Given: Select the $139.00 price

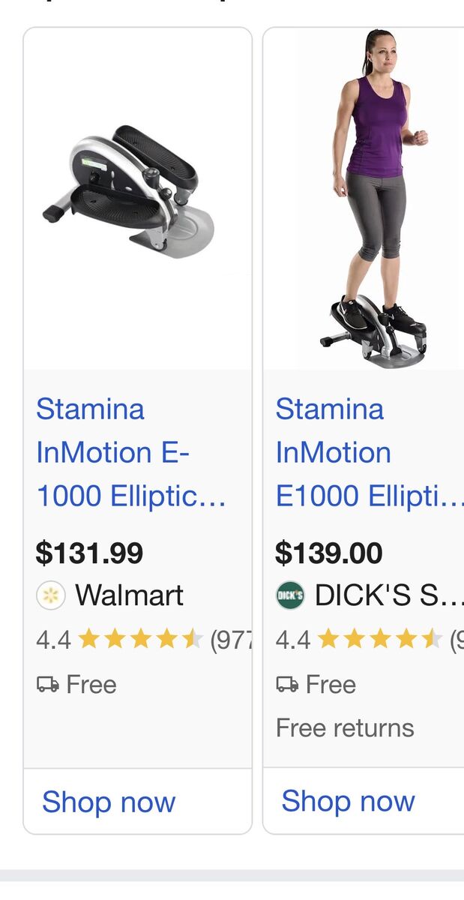Looking at the screenshot, I should pos(329,553).
